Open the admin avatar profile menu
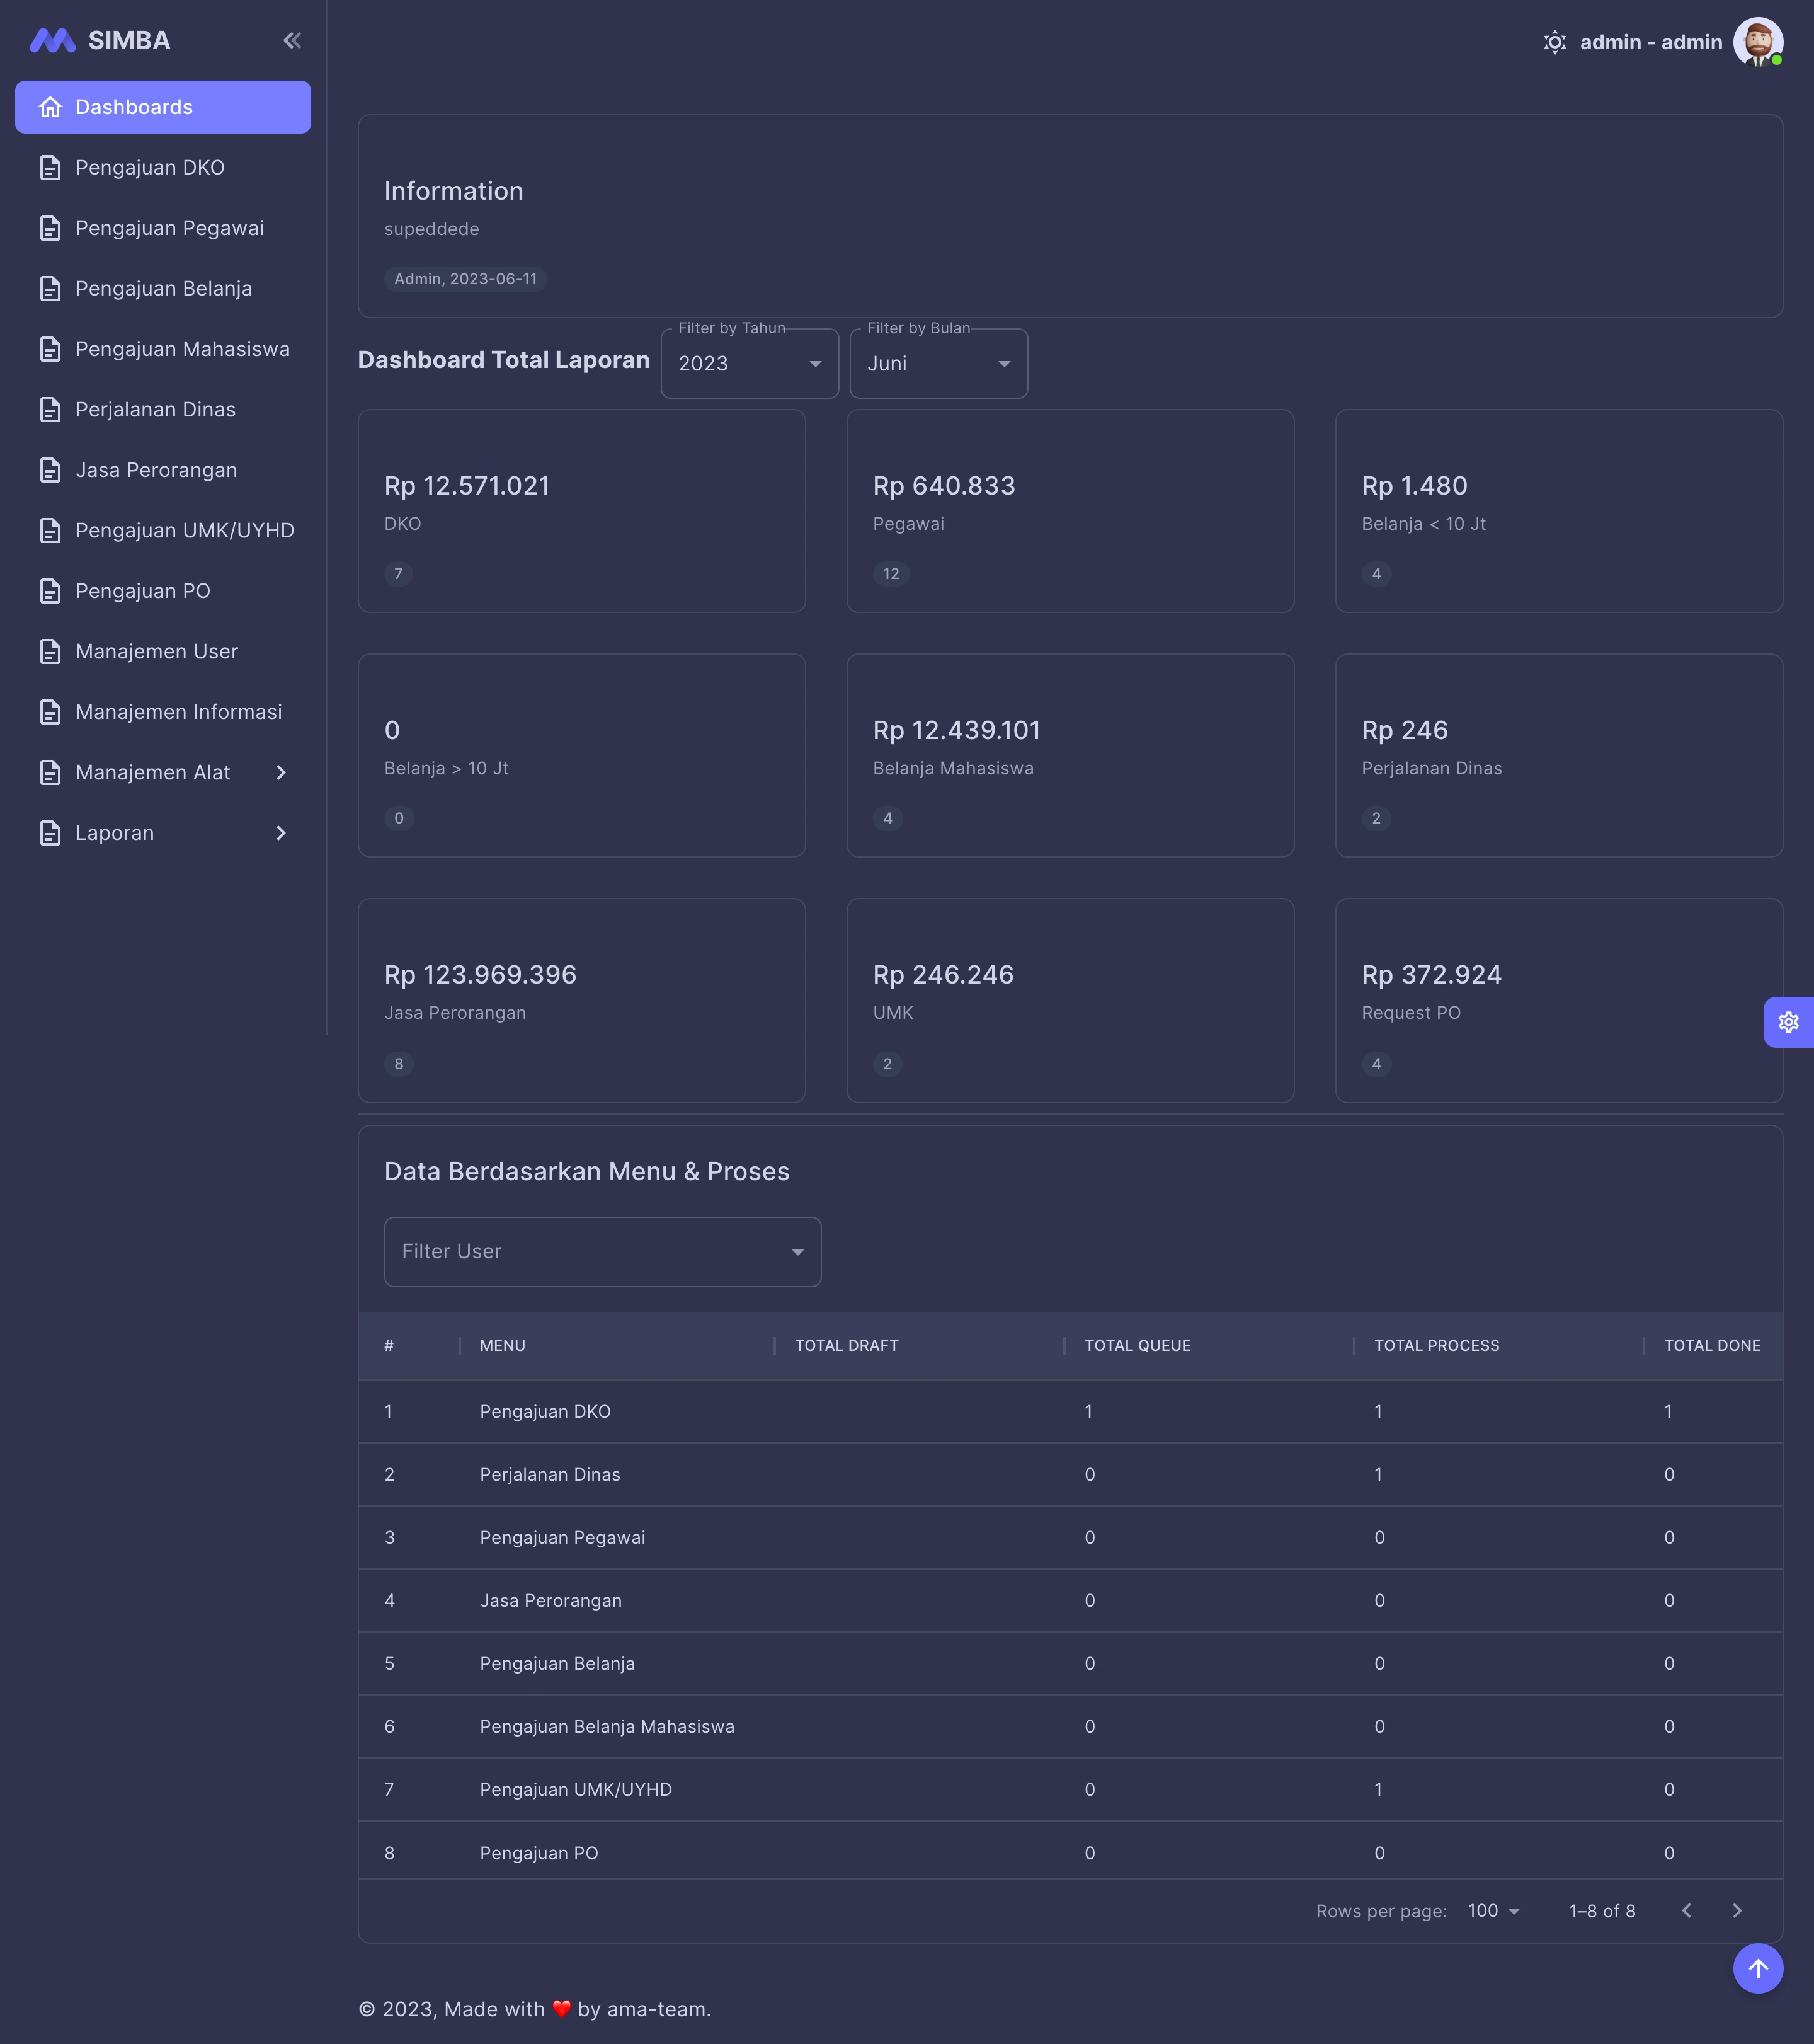The image size is (1814, 2044). pyautogui.click(x=1757, y=42)
